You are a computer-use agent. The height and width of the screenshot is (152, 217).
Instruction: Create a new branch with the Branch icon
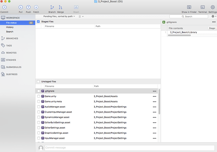pyautogui.click(x=52, y=7)
